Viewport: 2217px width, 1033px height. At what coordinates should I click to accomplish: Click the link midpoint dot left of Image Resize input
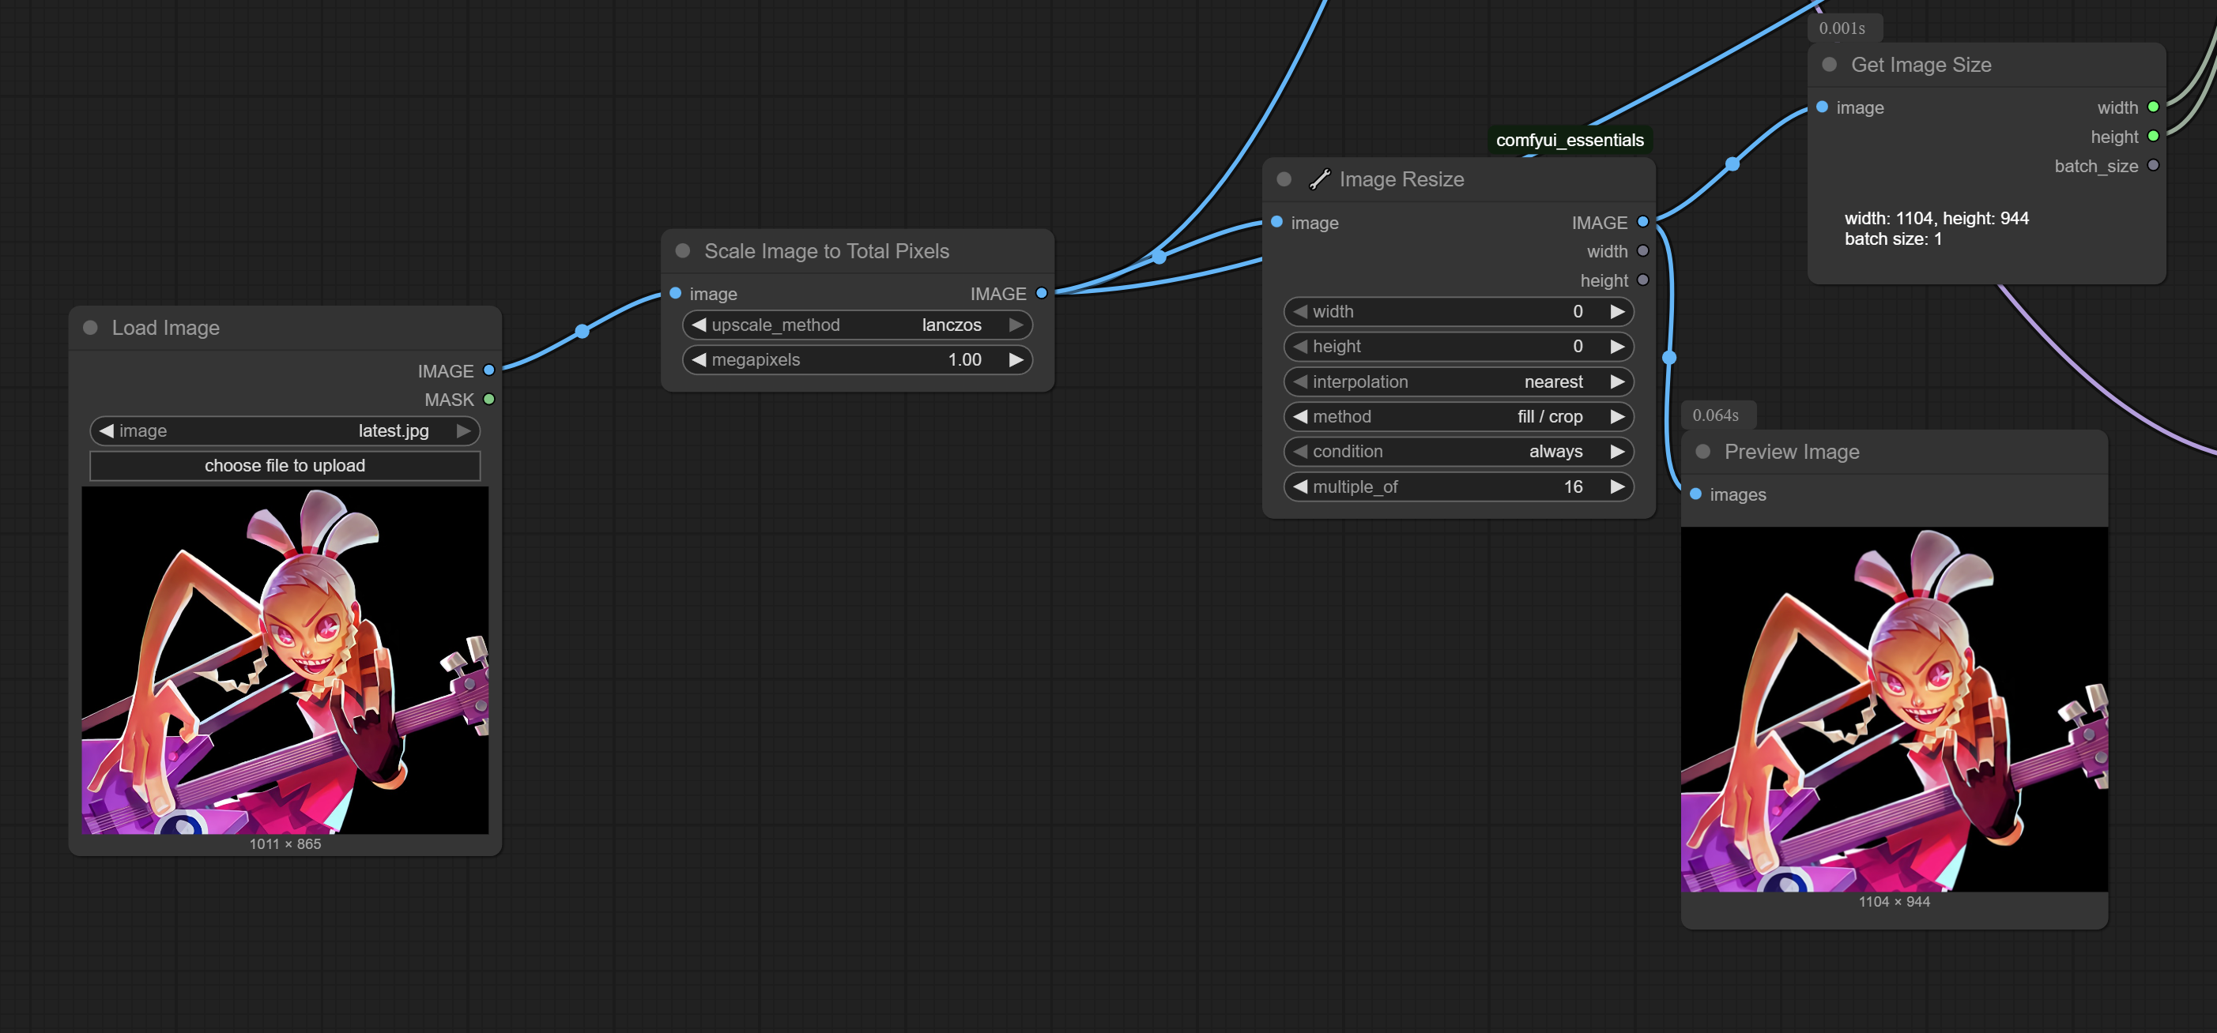[1159, 257]
